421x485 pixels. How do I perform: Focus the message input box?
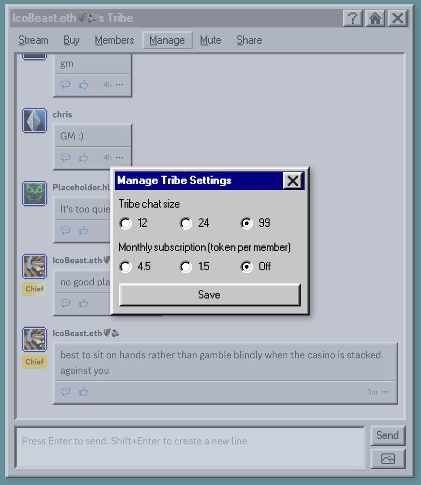(189, 447)
